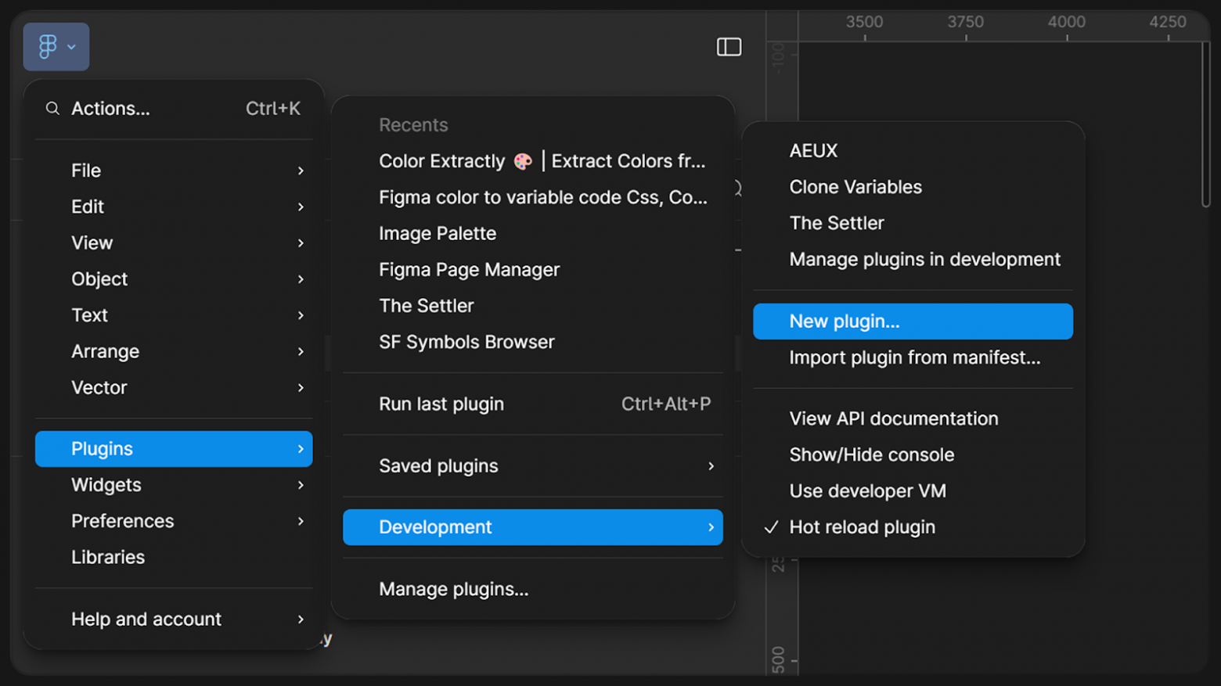The width and height of the screenshot is (1221, 686).
Task: Expand the Help and account submenu
Action: point(174,620)
